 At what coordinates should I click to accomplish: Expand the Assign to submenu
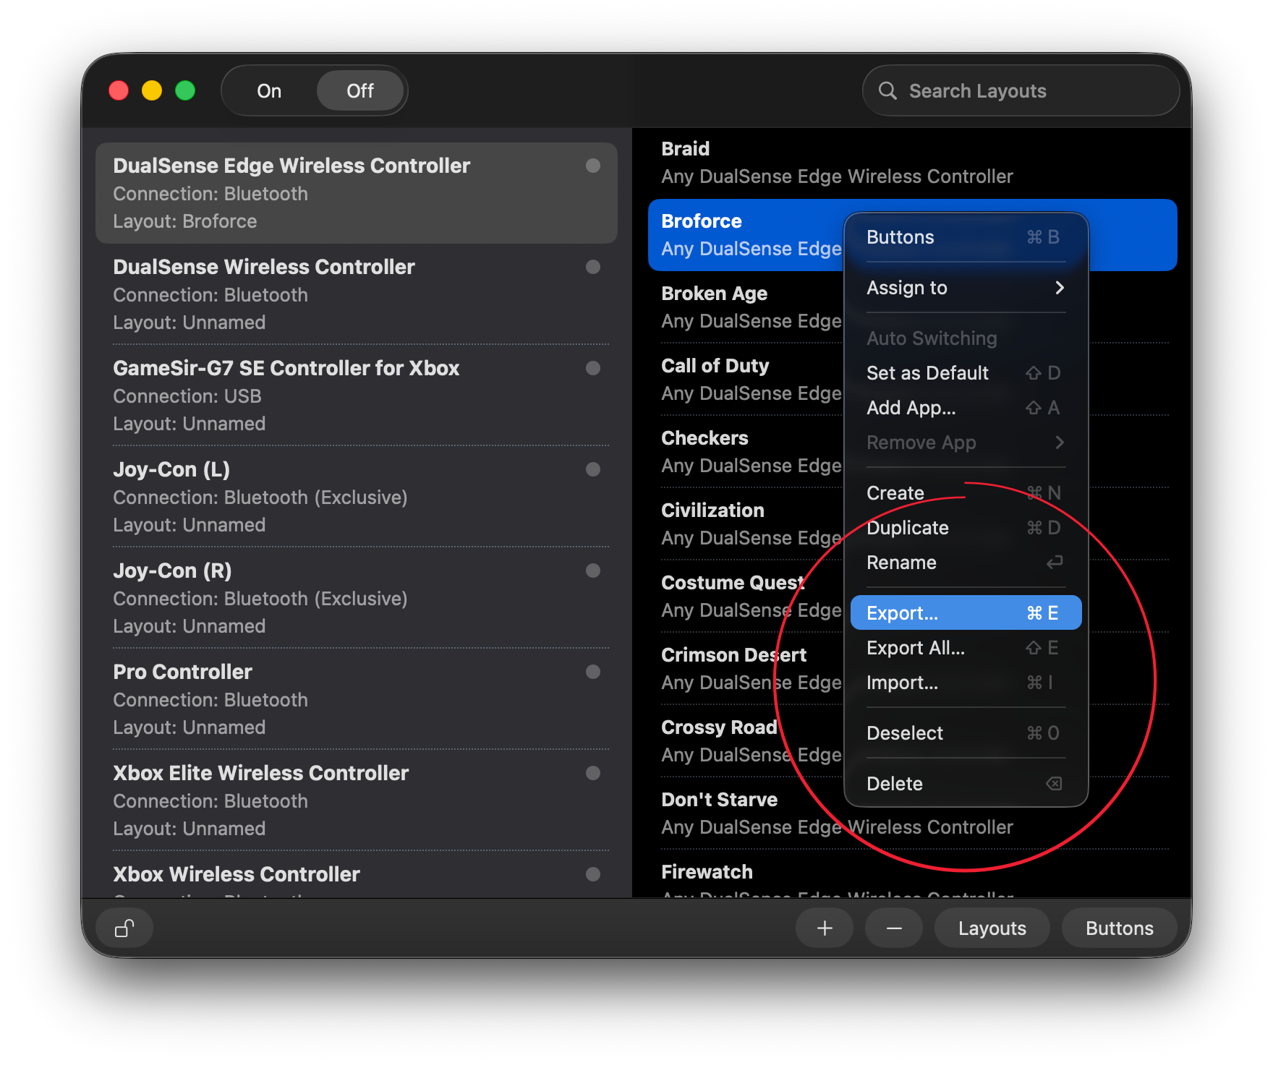coord(966,288)
